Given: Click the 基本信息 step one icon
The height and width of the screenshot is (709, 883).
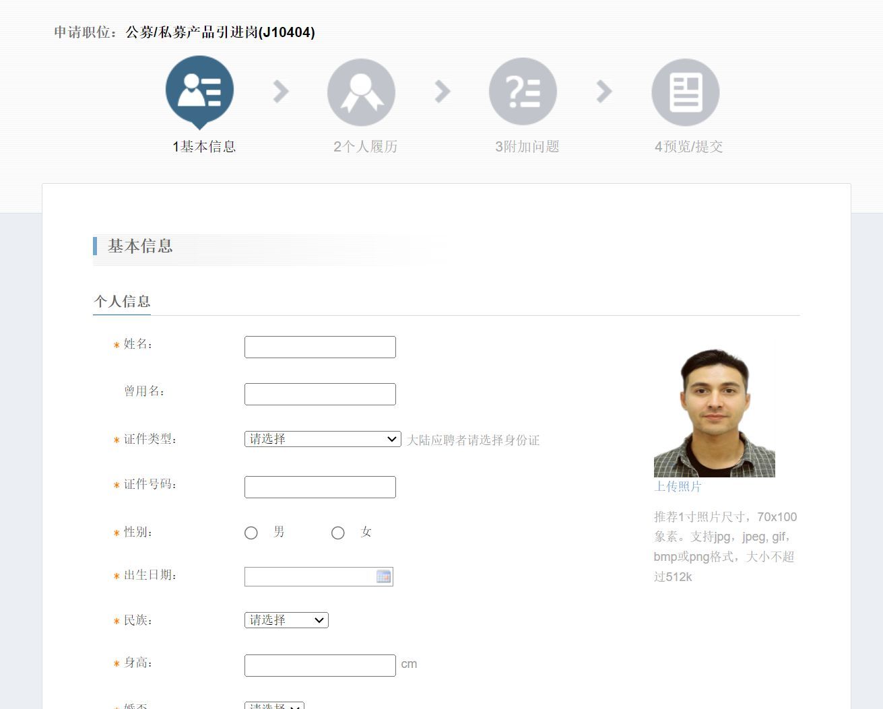Looking at the screenshot, I should (199, 92).
